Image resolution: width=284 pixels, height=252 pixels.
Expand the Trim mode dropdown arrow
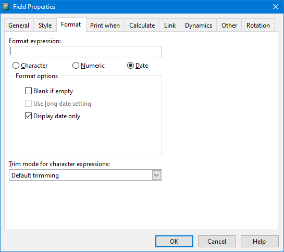click(156, 175)
